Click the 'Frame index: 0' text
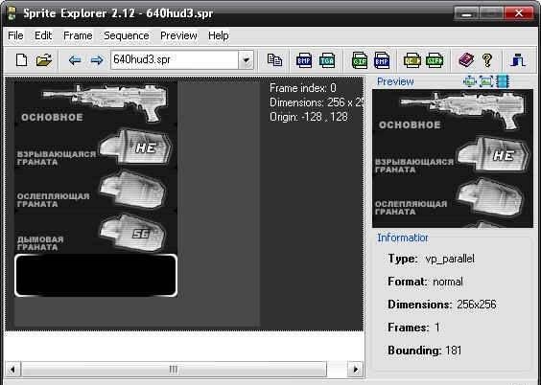Viewport: 541px width, 385px height. point(303,88)
